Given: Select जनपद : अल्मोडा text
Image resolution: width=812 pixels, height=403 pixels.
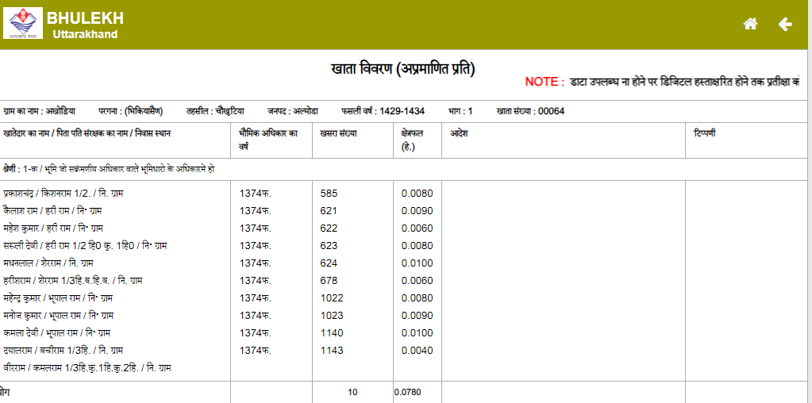Looking at the screenshot, I should point(293,111).
